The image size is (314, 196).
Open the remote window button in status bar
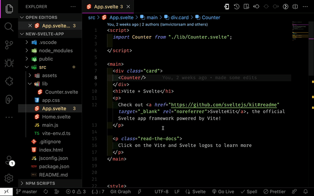click(6, 192)
